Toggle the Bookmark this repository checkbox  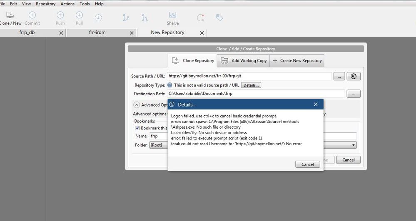137,128
